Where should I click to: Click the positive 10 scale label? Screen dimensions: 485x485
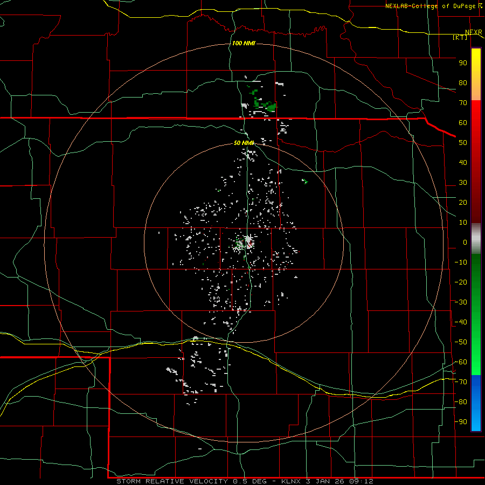tap(463, 223)
